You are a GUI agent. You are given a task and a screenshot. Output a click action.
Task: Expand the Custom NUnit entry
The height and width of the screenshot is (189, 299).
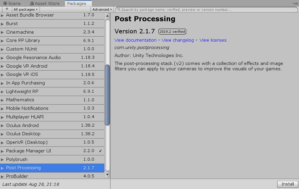tap(2, 49)
